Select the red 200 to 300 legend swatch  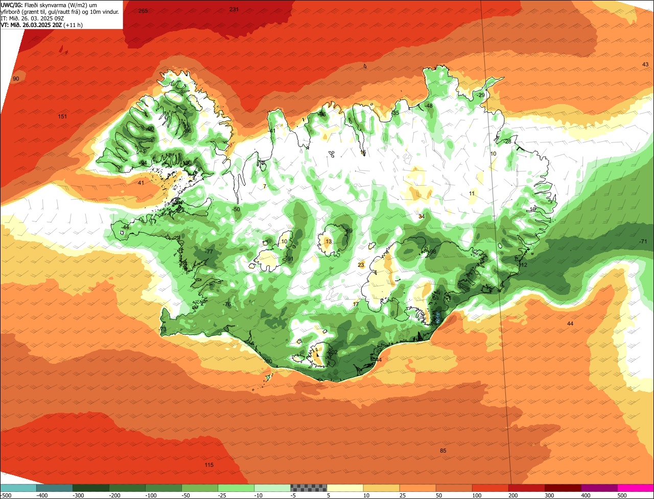[526, 488]
